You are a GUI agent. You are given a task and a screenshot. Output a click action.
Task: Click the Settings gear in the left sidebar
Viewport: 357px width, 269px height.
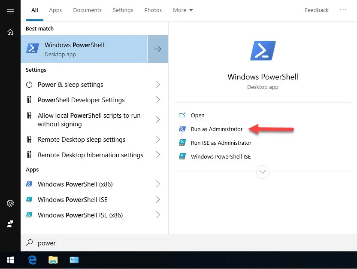(x=10, y=203)
